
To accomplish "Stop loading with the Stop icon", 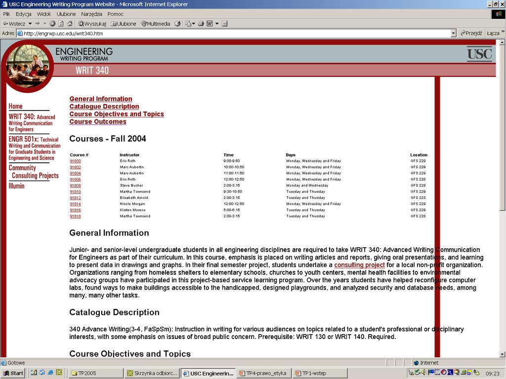I will [x=52, y=24].
